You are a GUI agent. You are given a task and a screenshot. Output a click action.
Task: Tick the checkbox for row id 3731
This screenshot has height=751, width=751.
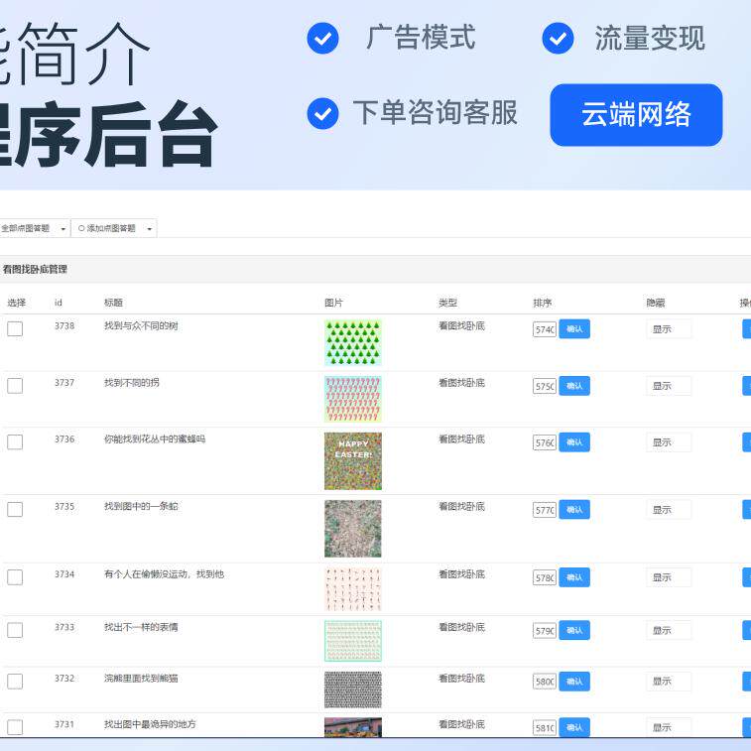tap(15, 727)
